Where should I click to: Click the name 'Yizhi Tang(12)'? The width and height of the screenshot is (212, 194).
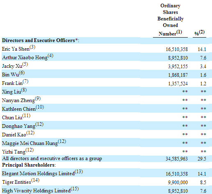18,151
